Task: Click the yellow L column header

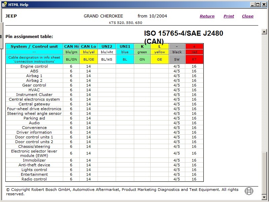Action: coord(159,46)
